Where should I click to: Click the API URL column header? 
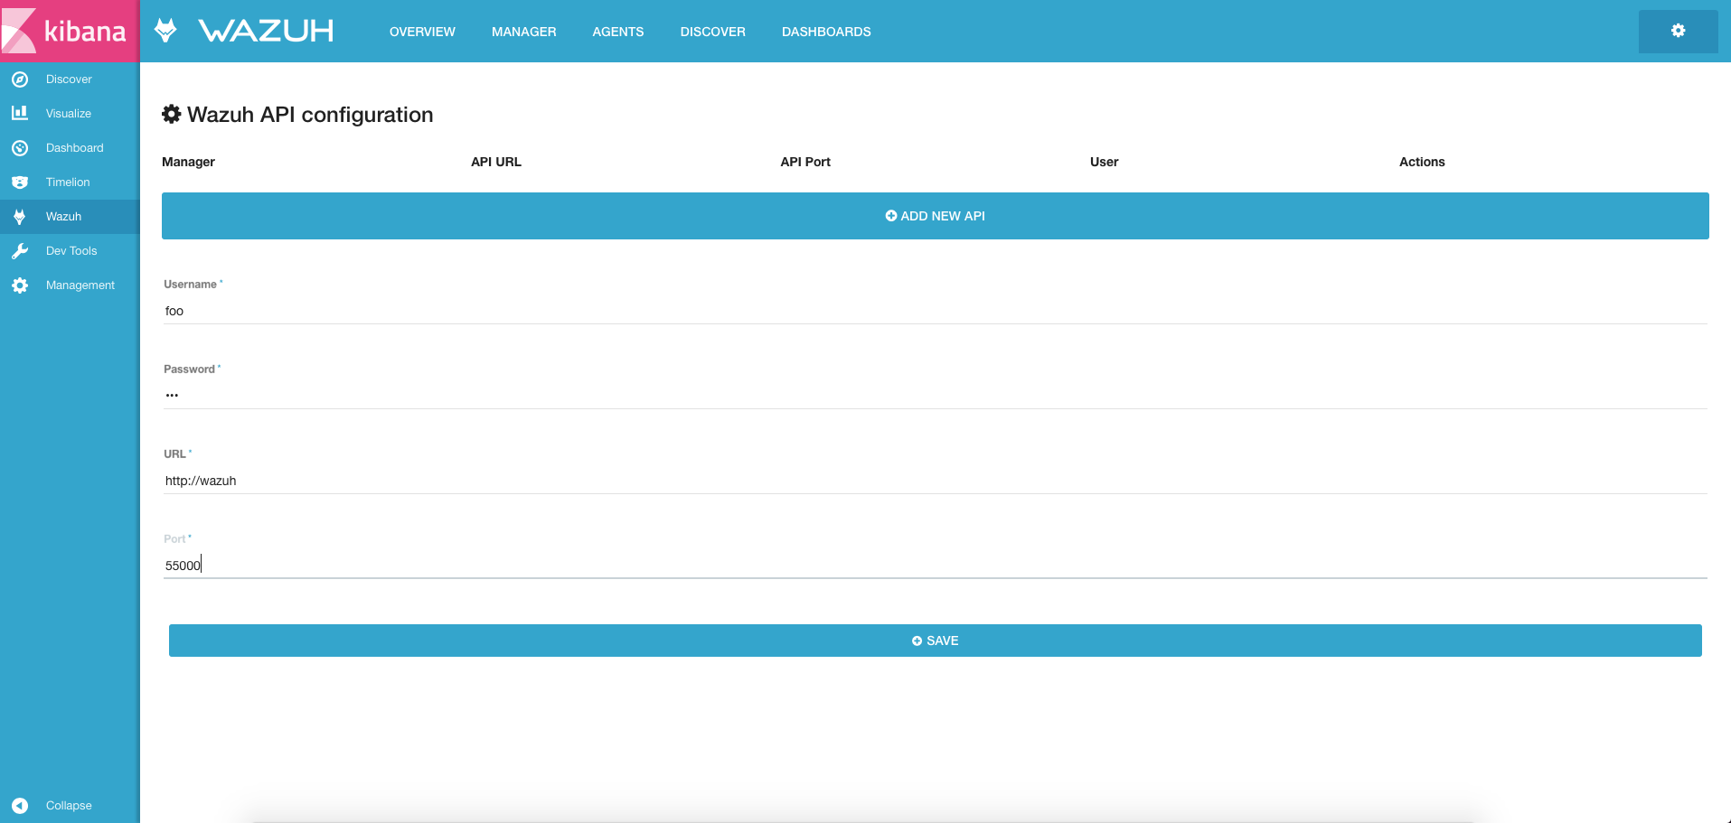coord(496,162)
